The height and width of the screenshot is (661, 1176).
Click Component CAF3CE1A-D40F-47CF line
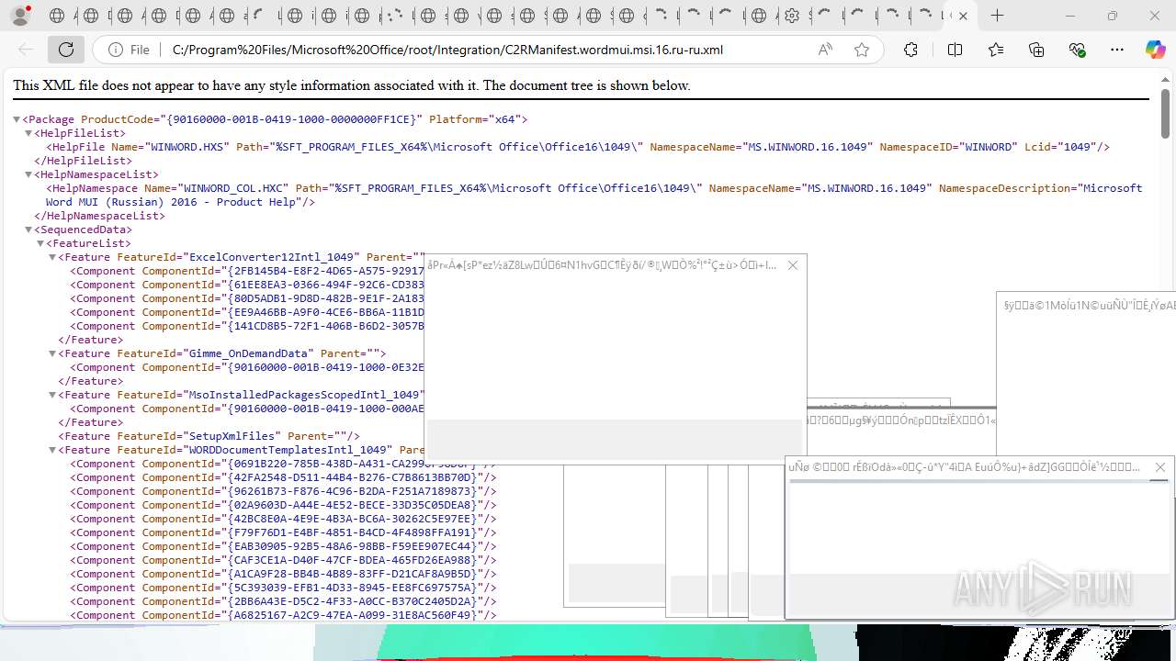283,560
